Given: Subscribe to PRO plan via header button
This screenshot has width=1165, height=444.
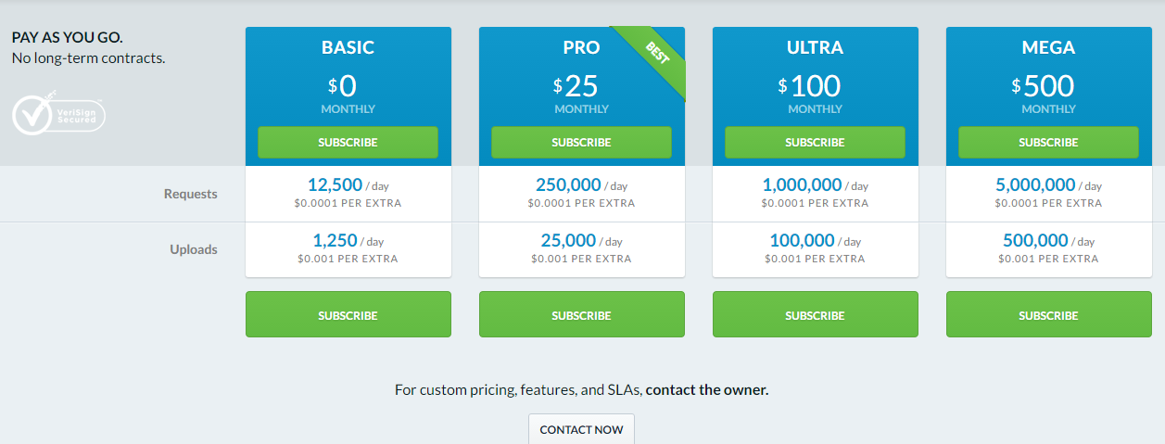Looking at the screenshot, I should tap(581, 143).
